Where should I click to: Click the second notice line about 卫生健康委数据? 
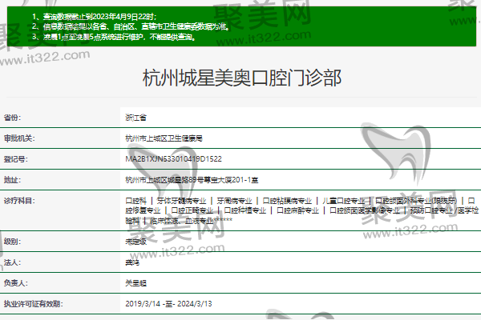click(x=130, y=26)
